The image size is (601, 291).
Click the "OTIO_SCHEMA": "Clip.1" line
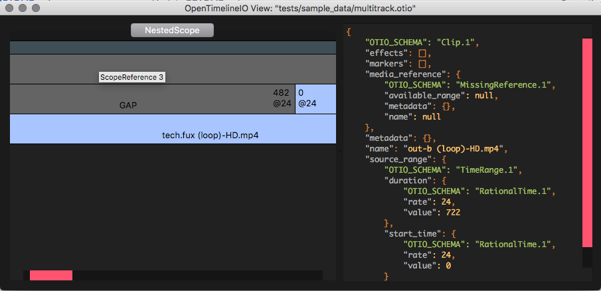pyautogui.click(x=422, y=42)
